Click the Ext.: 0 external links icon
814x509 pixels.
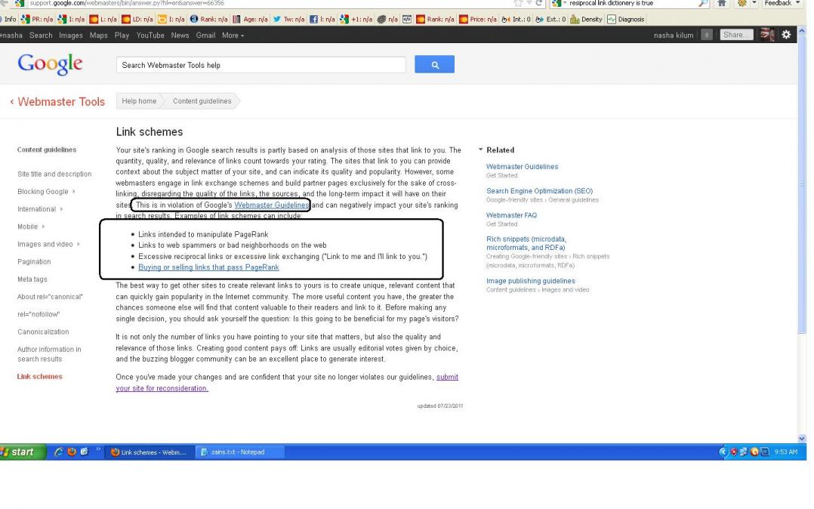[x=539, y=19]
